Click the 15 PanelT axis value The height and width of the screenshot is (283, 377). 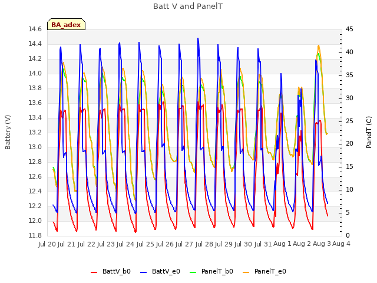coord(349,167)
